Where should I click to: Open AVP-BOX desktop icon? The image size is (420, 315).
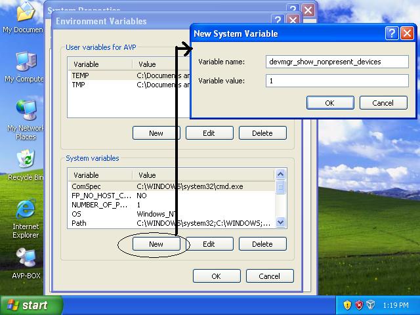click(x=26, y=264)
